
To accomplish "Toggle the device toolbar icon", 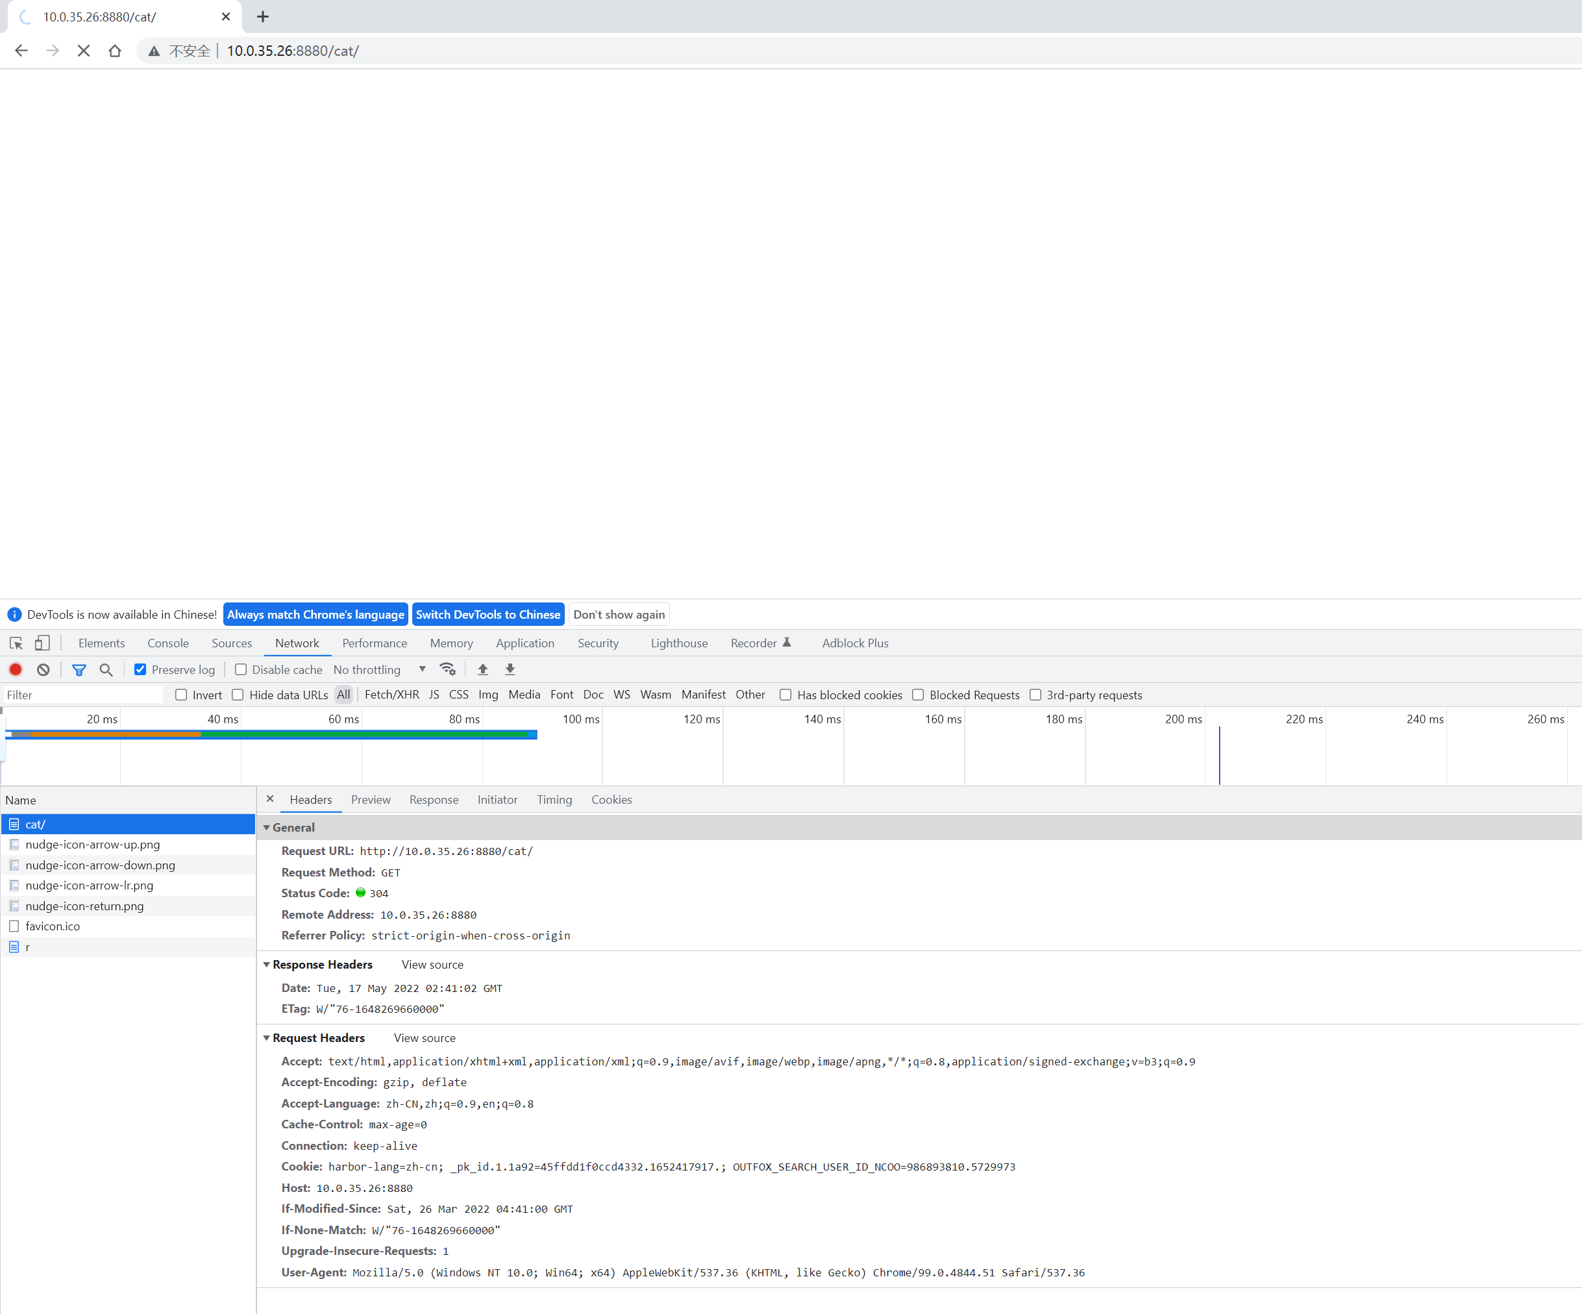I will pos(42,643).
